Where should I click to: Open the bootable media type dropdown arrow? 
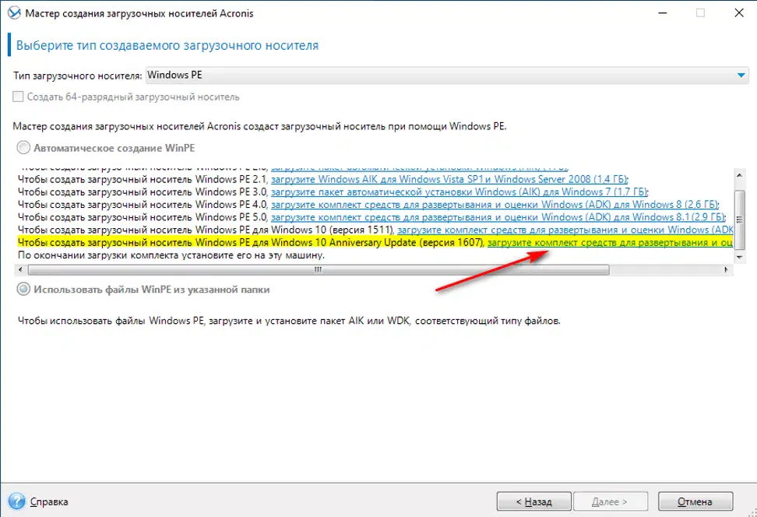[741, 76]
